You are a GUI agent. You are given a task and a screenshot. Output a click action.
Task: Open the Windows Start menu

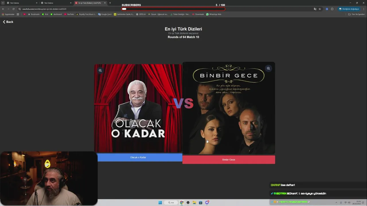160,203
